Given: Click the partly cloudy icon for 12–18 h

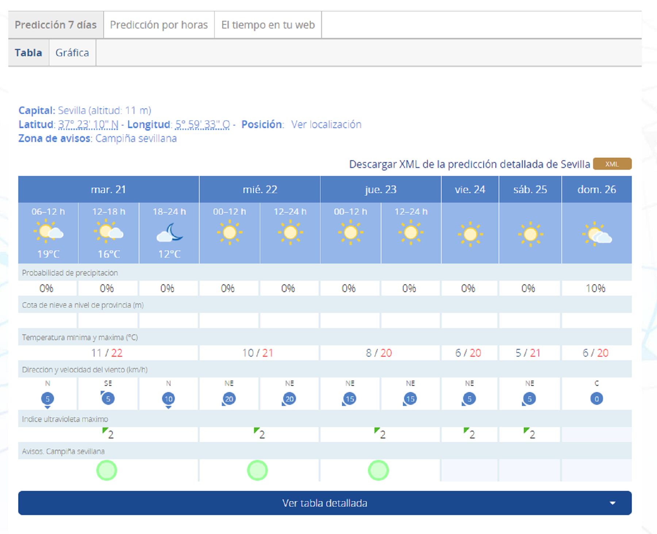Looking at the screenshot, I should pos(108,231).
